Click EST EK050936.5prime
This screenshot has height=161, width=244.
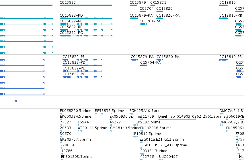point(125,117)
